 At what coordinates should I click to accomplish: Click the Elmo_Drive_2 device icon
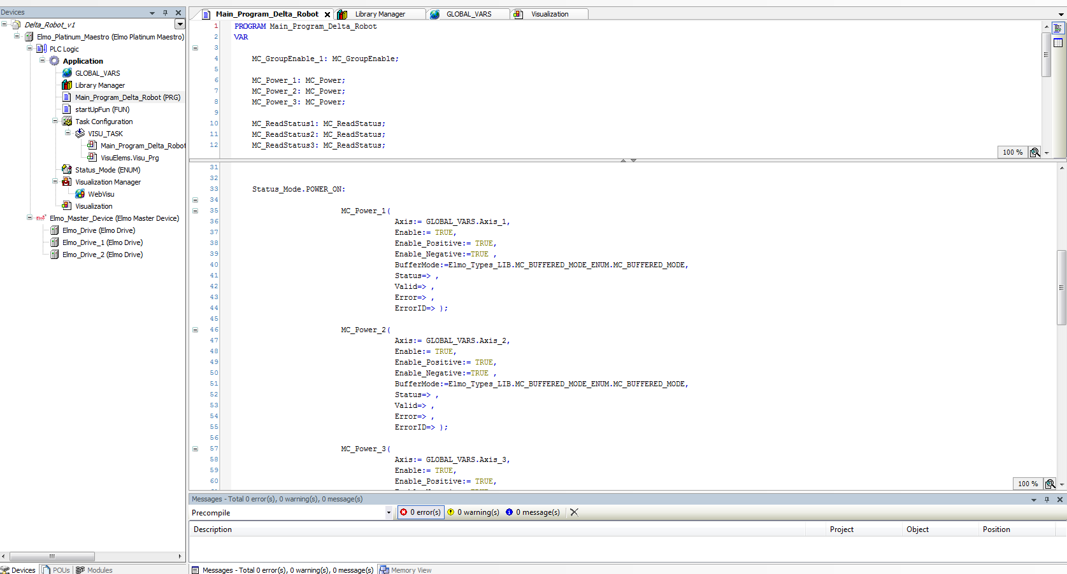(x=55, y=254)
